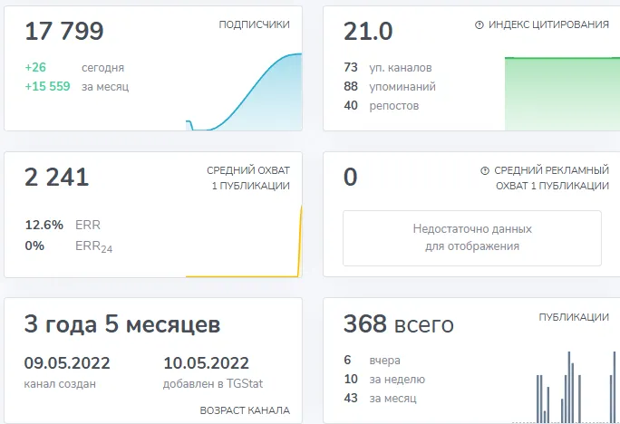The image size is (620, 424).
Task: Click the average reach value 2 241
Action: pos(56,177)
